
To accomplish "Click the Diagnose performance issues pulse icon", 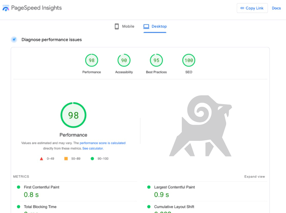I will coord(14,40).
